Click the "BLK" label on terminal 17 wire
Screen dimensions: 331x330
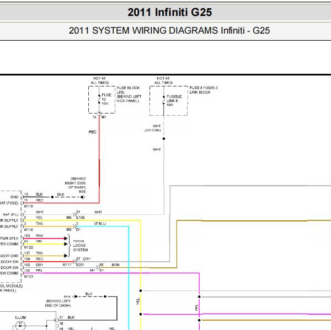coord(71,317)
